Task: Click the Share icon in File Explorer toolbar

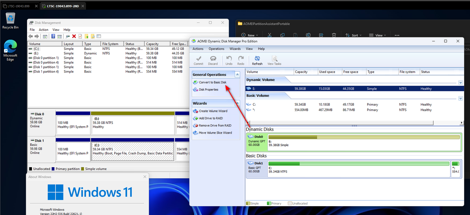Action: [321, 35]
